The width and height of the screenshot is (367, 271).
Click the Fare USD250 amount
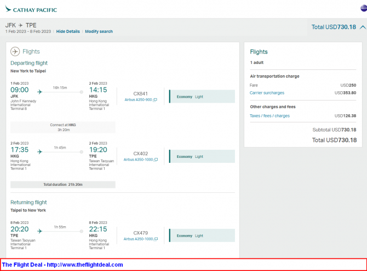pos(348,85)
